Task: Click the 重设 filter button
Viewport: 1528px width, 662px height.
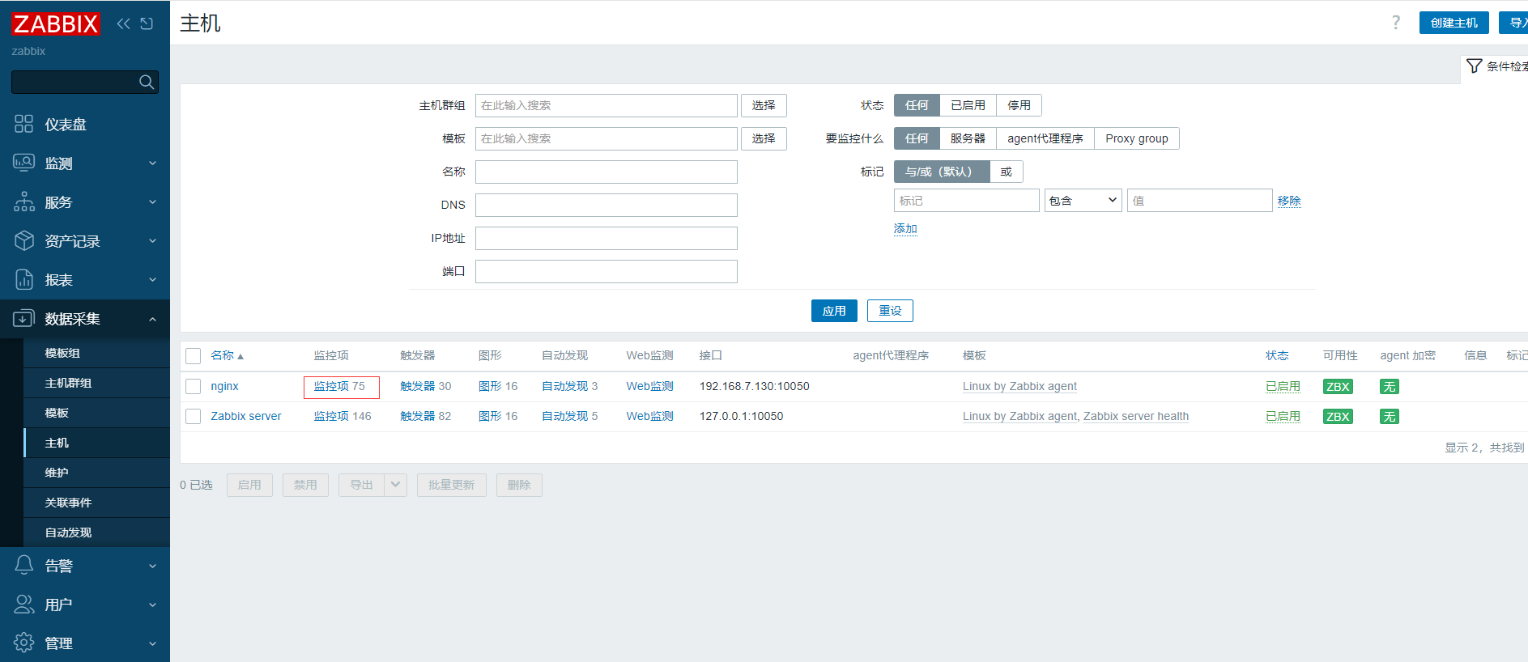Action: pos(890,311)
